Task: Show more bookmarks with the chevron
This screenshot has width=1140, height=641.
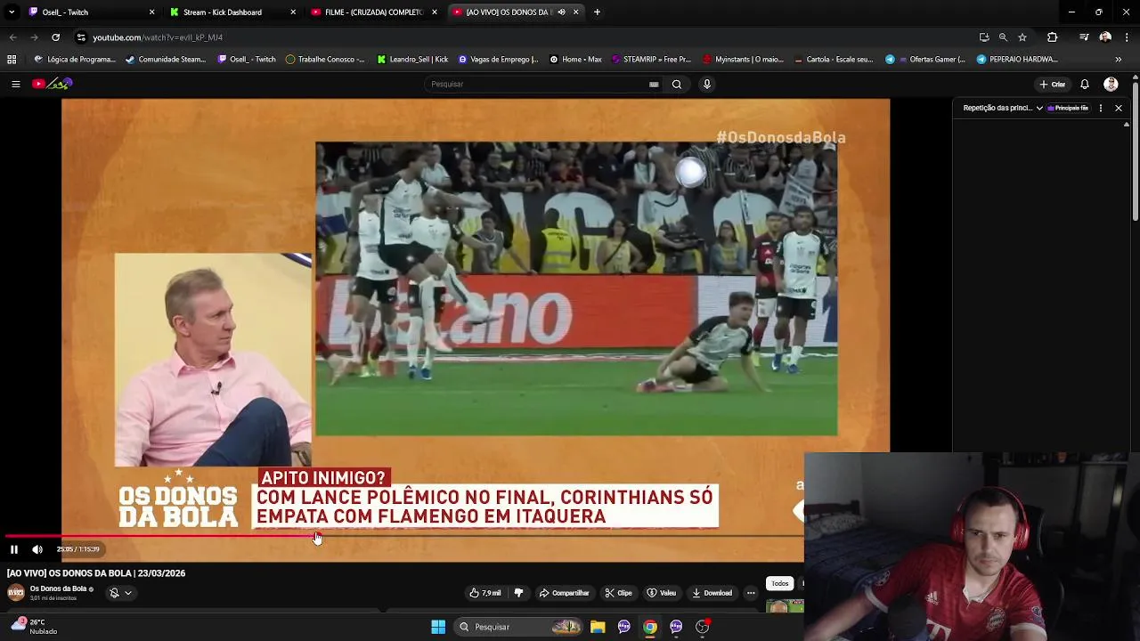Action: pos(1119,60)
